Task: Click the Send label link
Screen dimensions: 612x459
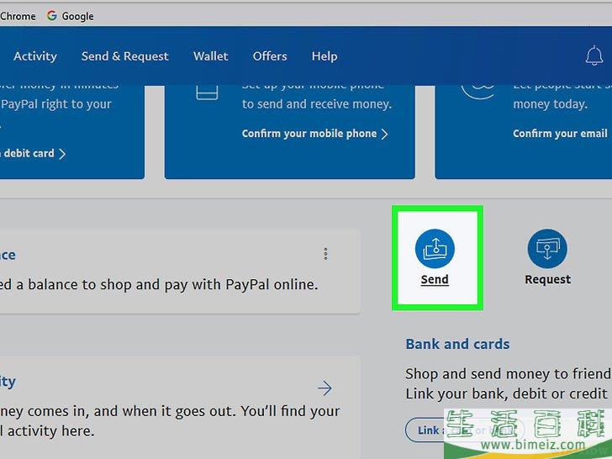Action: [x=435, y=279]
